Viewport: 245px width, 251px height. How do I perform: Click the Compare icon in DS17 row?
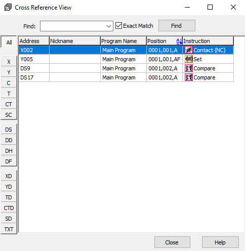[x=189, y=77]
